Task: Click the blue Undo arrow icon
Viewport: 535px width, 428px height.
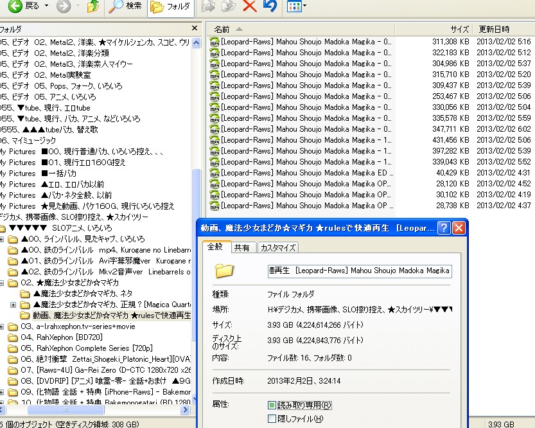Action: (270, 6)
